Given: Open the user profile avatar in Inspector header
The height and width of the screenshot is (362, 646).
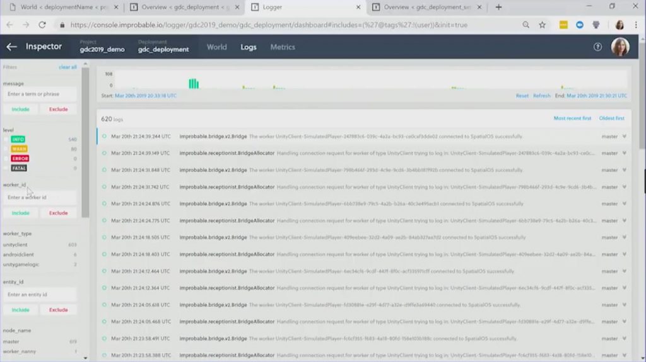Looking at the screenshot, I should coord(620,47).
